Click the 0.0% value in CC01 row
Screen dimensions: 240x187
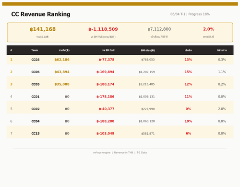tap(222, 97)
